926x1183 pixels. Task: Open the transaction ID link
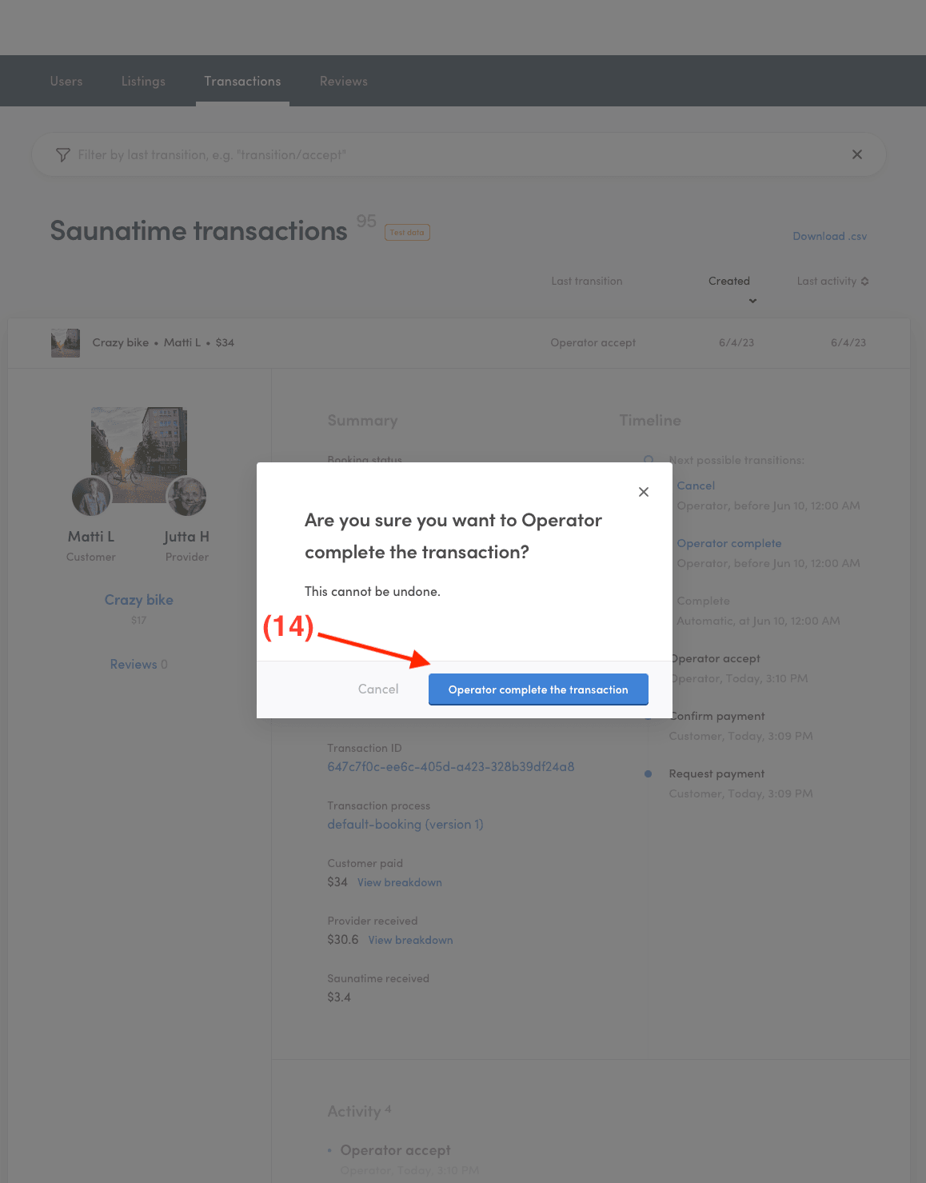[x=450, y=767]
